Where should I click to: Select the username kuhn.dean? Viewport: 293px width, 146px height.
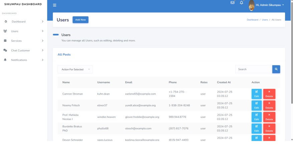[103, 94]
